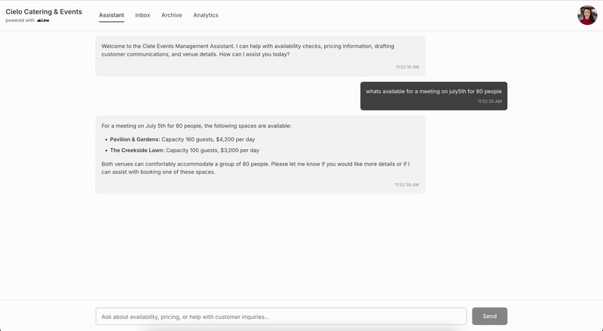Image resolution: width=603 pixels, height=331 pixels.
Task: Click the 11:52:16 AM timestamp
Action: coord(407,67)
